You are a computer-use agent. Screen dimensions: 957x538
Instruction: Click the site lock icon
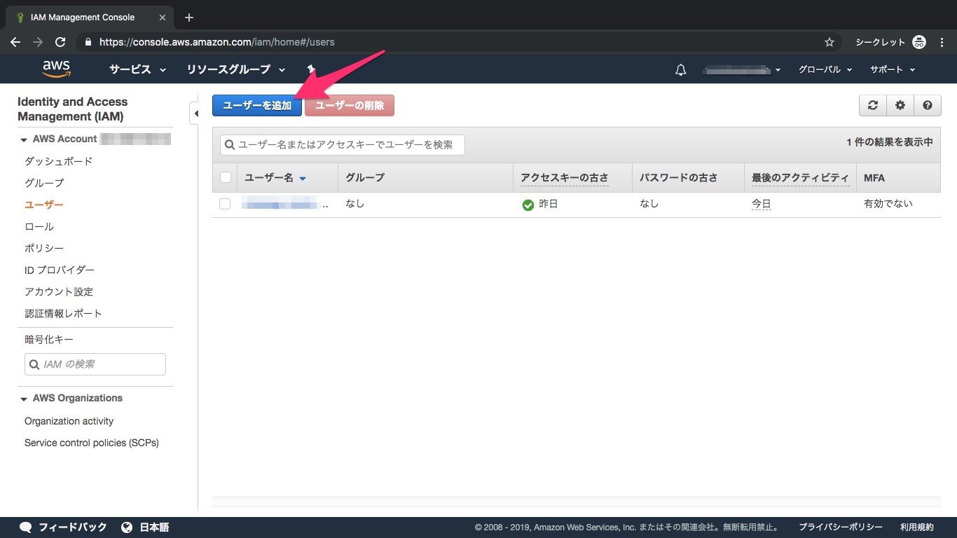pos(88,42)
